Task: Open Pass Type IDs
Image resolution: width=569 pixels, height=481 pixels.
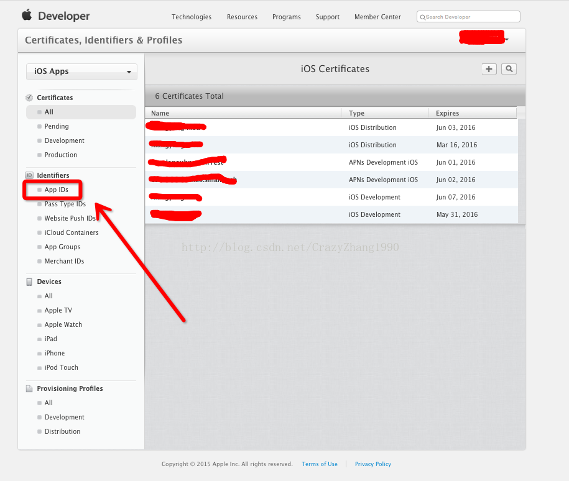Action: tap(65, 204)
